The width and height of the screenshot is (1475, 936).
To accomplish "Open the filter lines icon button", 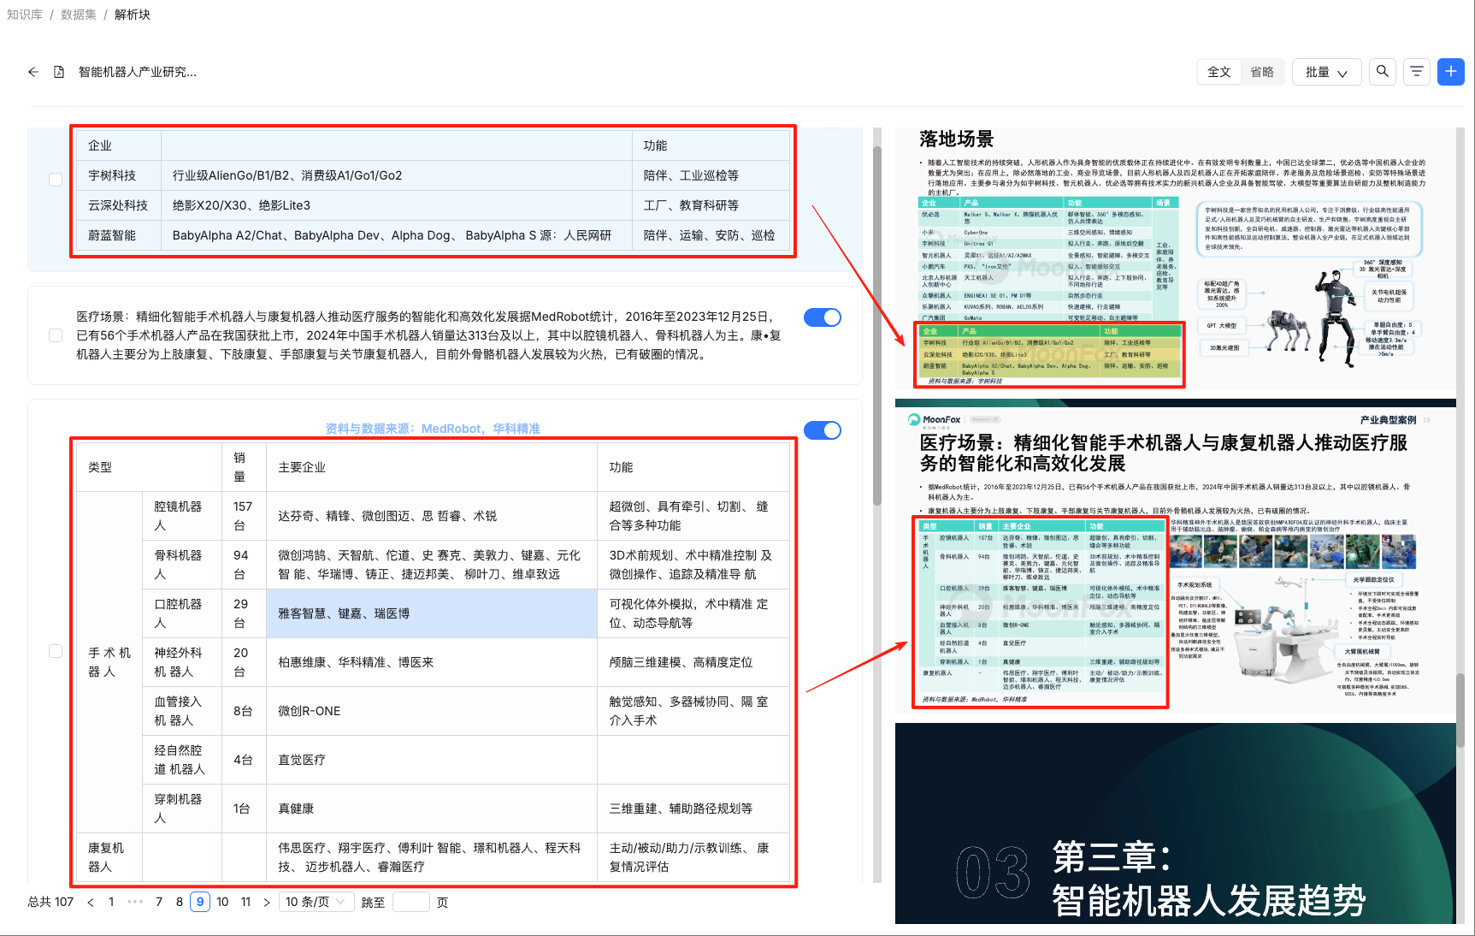I will [1417, 72].
